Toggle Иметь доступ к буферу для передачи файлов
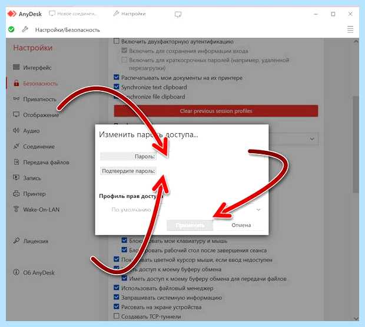365x327 pixels. pos(124,278)
